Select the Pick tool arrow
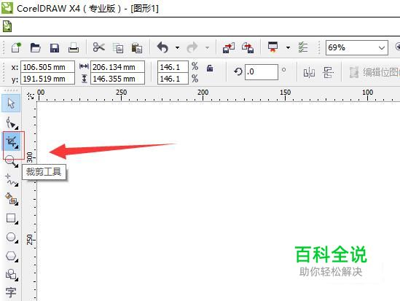The width and height of the screenshot is (400, 301). (11, 103)
